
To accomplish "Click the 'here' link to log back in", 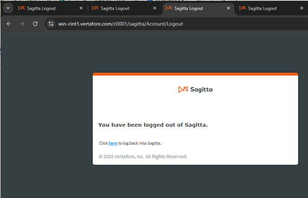I will [113, 143].
